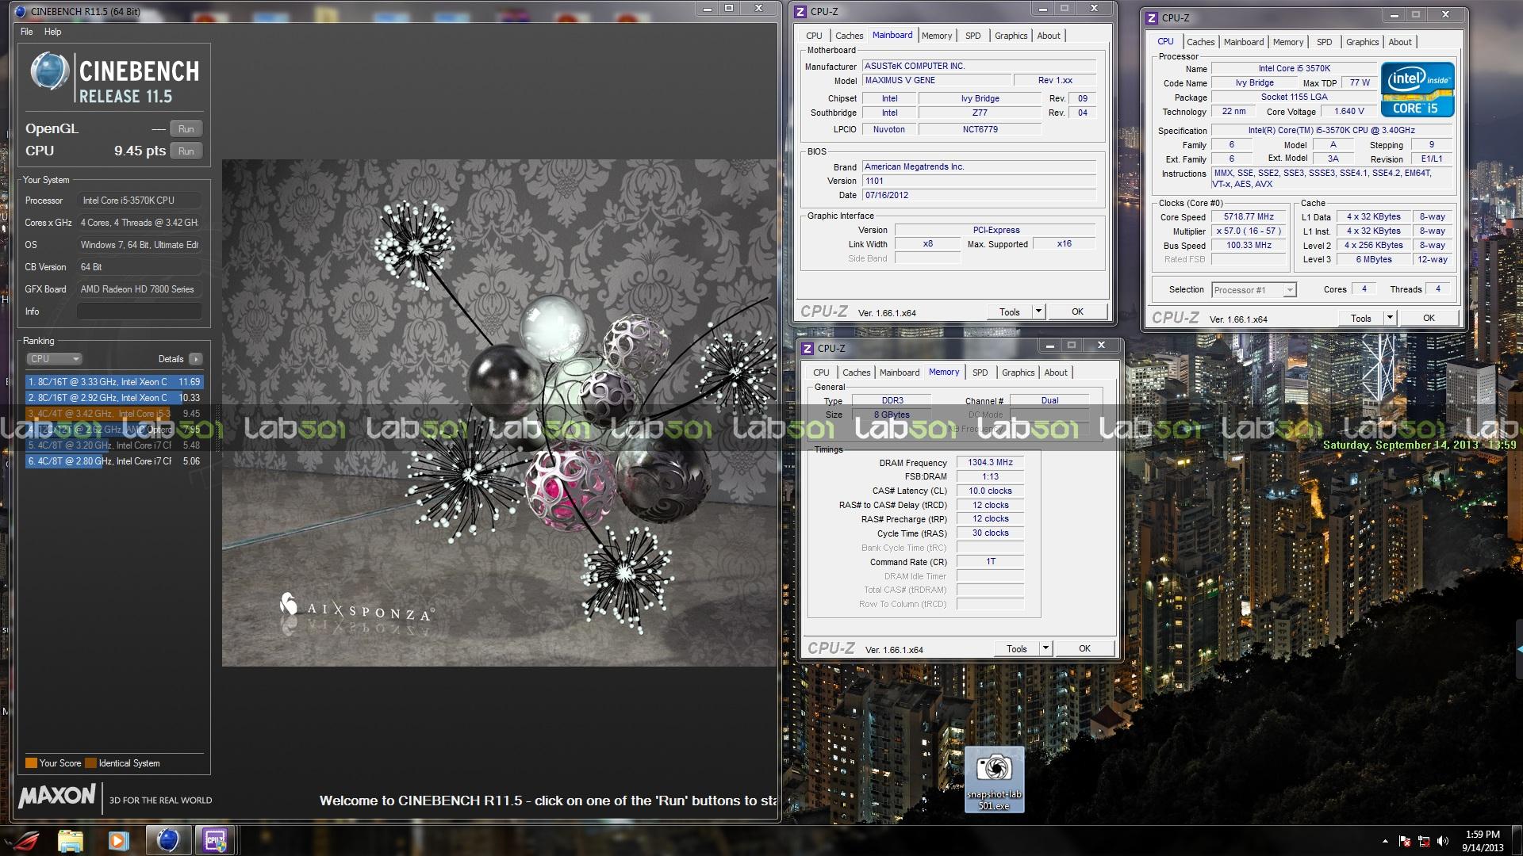Image resolution: width=1523 pixels, height=856 pixels.
Task: Click the Memory CPU-Z window Z icon
Action: tap(808, 348)
